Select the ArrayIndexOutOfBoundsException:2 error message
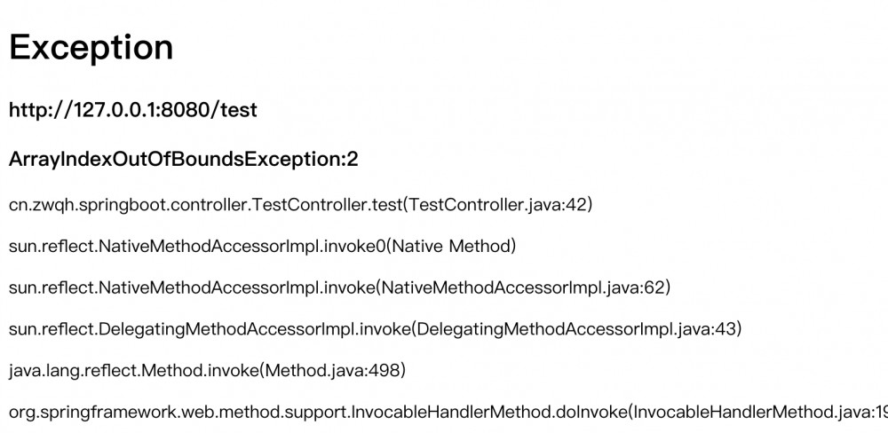The height and width of the screenshot is (433, 888). (183, 160)
